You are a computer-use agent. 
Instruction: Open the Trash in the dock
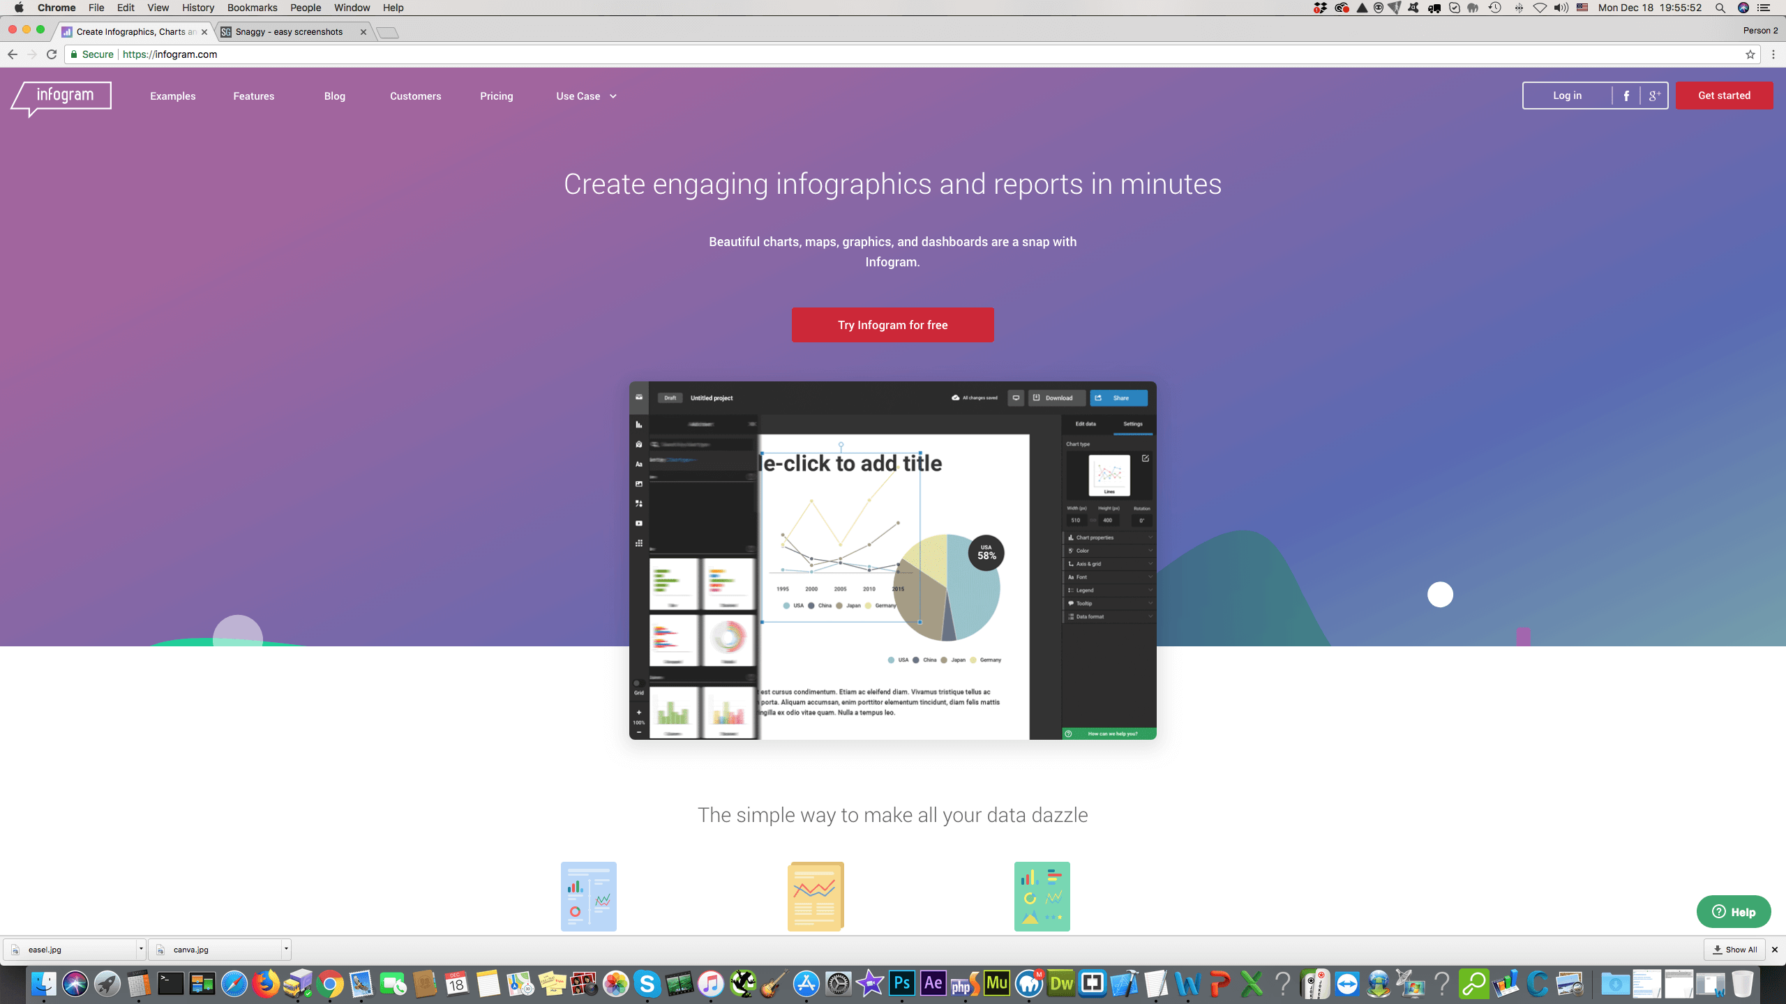1742,984
